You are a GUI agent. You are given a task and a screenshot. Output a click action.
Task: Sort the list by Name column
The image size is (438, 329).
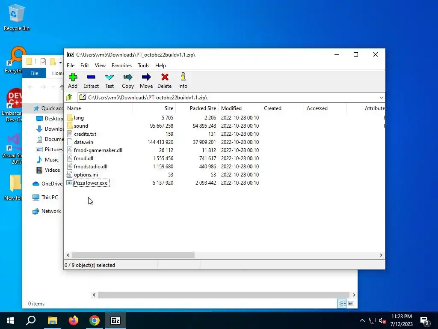coord(98,108)
